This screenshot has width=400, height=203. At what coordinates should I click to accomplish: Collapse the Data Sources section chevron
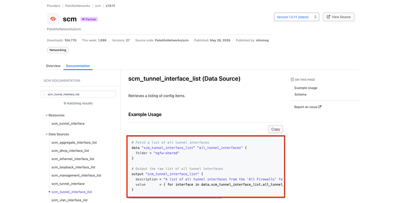[x=46, y=134]
